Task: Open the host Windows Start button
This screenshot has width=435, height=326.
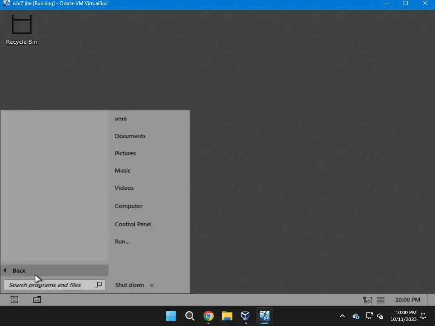Action: point(171,316)
